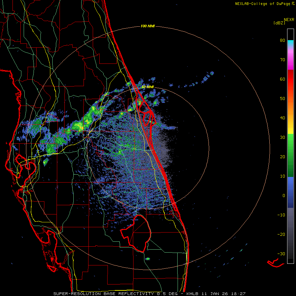Image resolution: width=296 pixels, height=296 pixels.
Task: Click the cyan top of the reflectivity color bar
Action: (290, 42)
